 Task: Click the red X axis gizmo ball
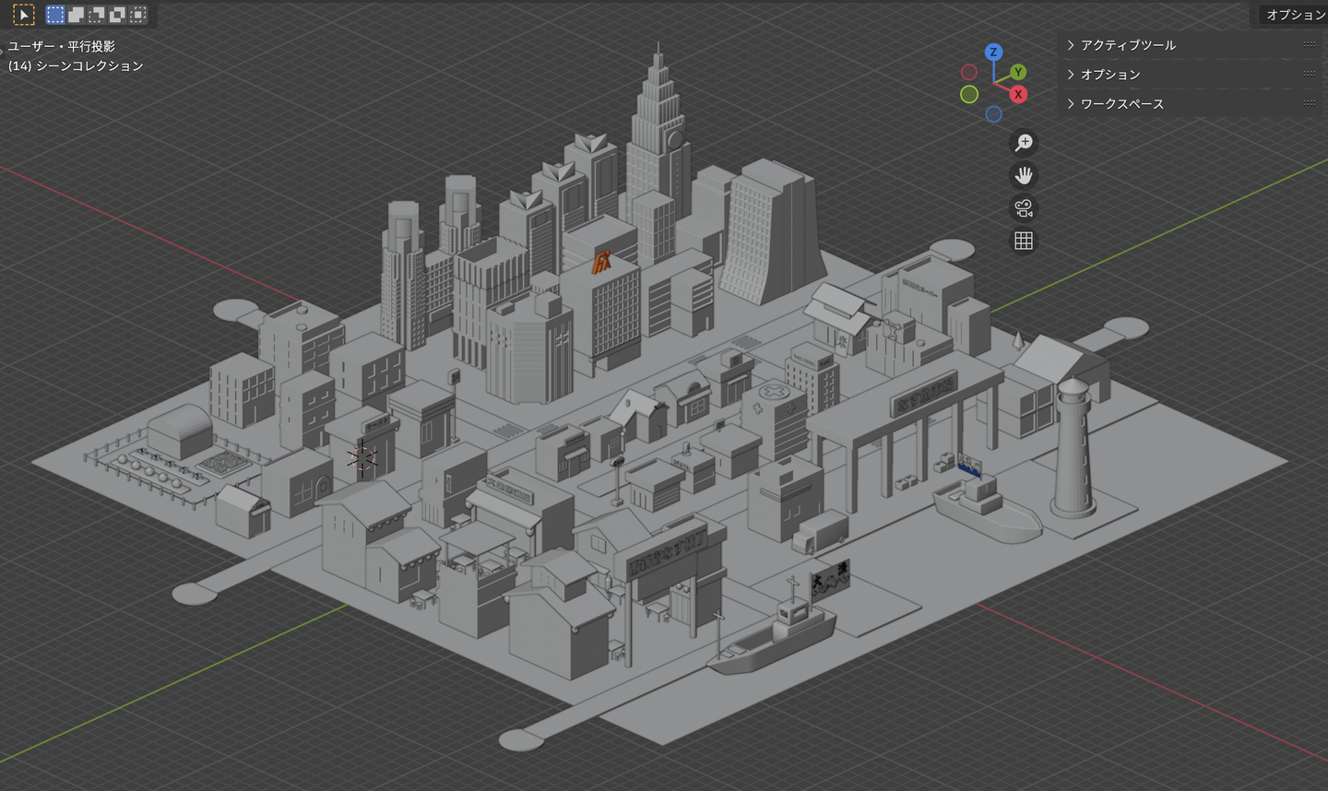[1018, 94]
